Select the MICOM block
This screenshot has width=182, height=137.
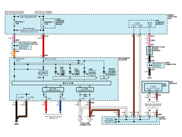click(x=61, y=83)
